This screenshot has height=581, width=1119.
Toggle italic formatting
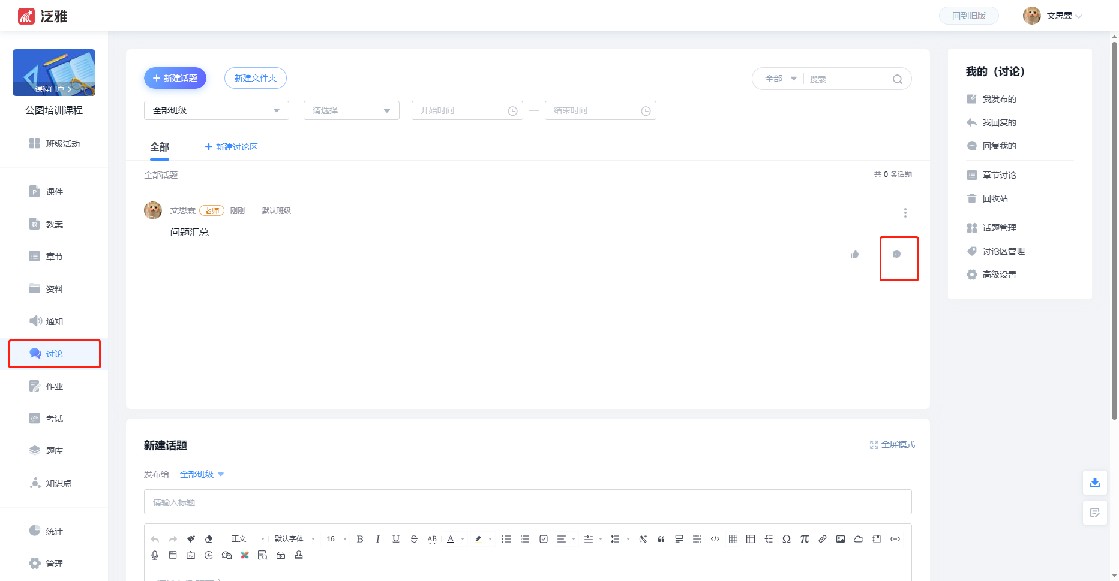point(378,539)
